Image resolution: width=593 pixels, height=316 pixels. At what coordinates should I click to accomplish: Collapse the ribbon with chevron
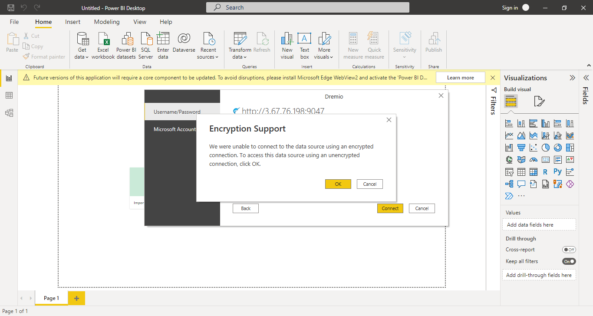[589, 65]
